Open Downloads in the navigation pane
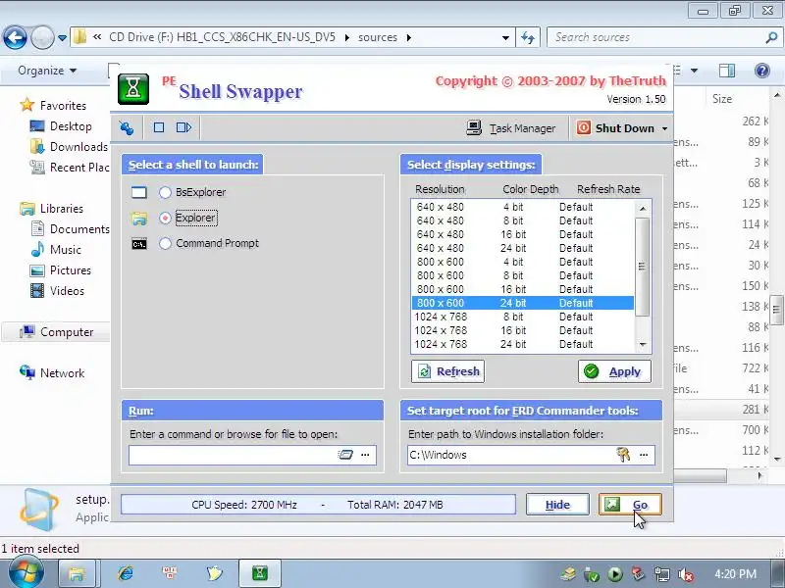The image size is (785, 588). click(x=70, y=146)
